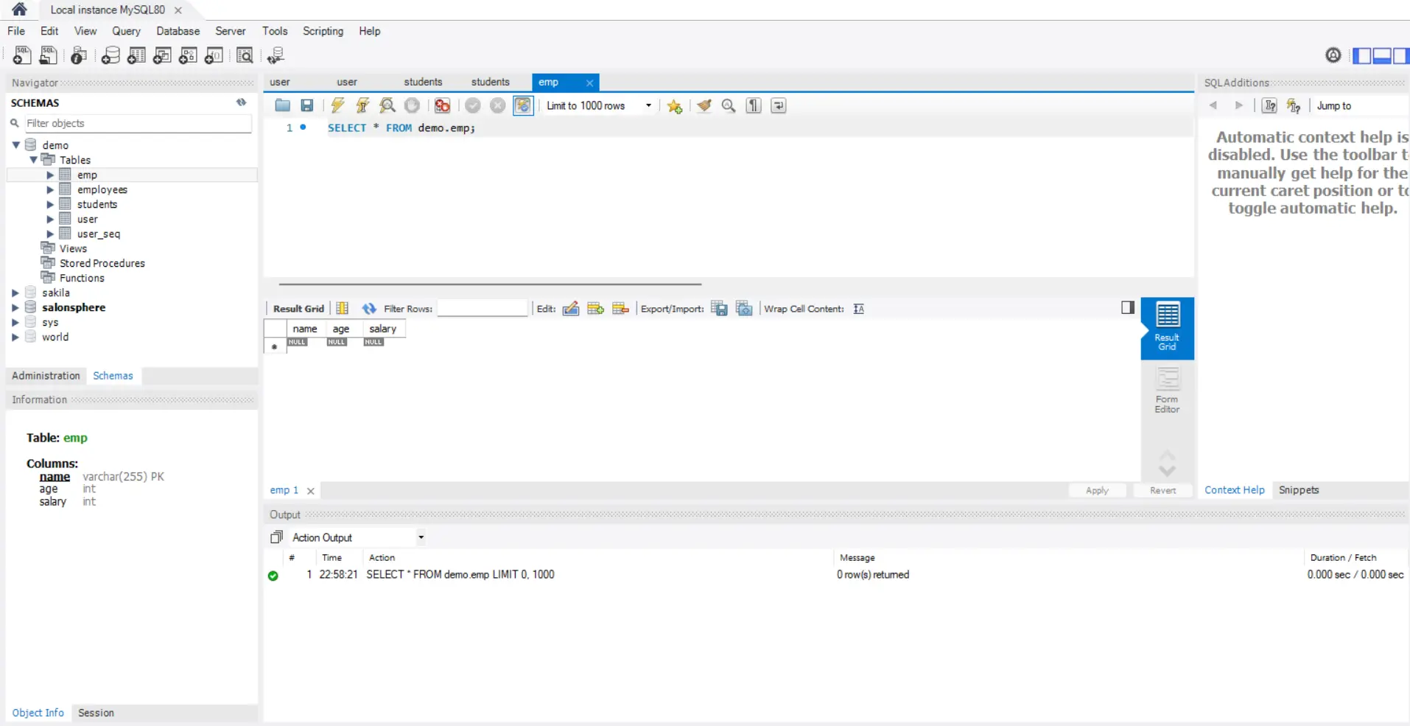Viewport: 1410px width, 726px height.
Task: Create a new SQL tab for executing queries
Action: coord(21,55)
